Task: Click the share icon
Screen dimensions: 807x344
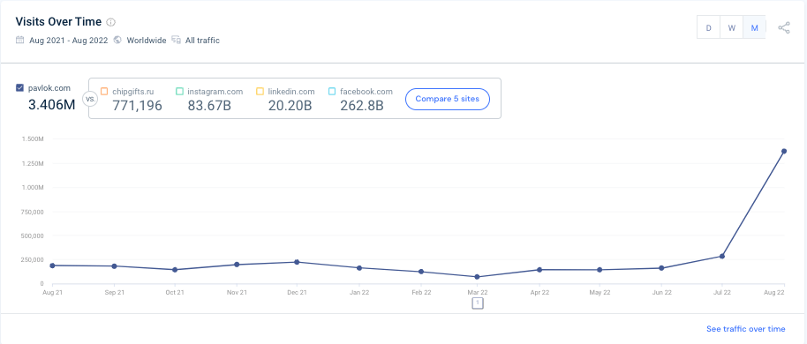Action: tap(784, 27)
